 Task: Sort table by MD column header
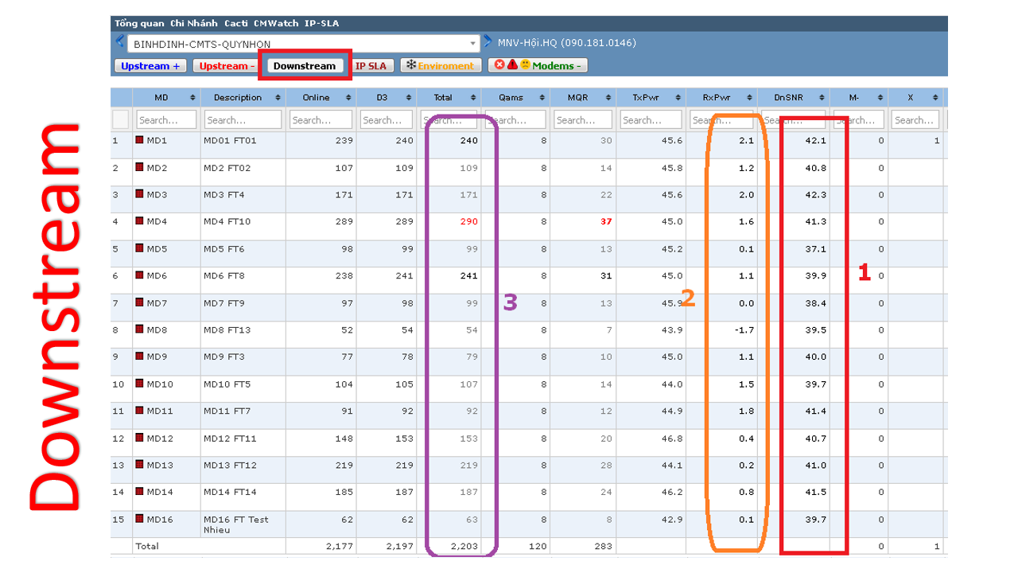tap(166, 97)
